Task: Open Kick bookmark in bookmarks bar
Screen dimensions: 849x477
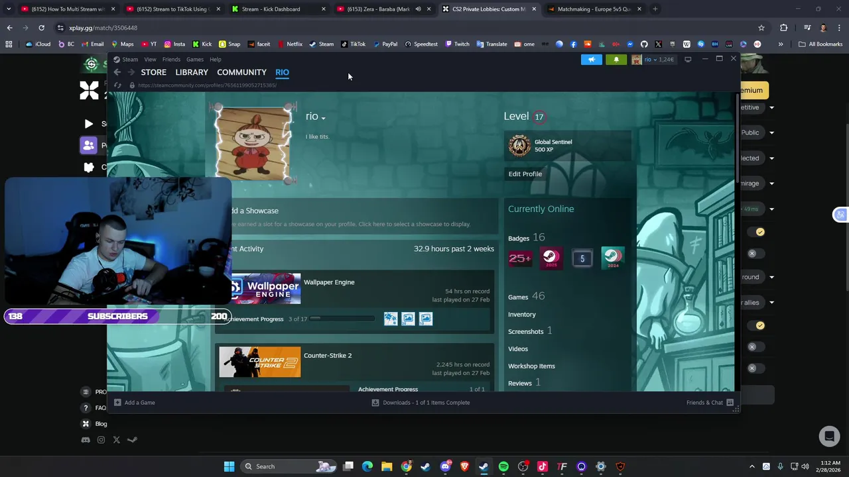Action: 202,44
